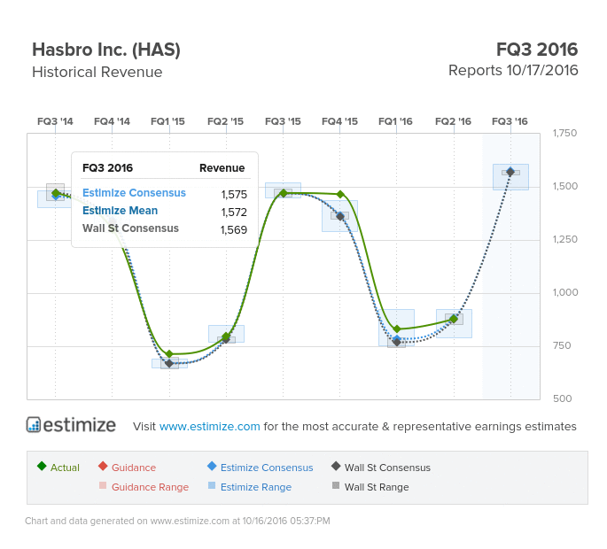This screenshot has width=607, height=549.
Task: Click the FQ1 '15 gray Wall St marker
Action: 169,363
